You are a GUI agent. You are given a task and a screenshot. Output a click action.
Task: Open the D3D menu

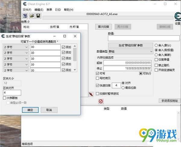click(58, 10)
